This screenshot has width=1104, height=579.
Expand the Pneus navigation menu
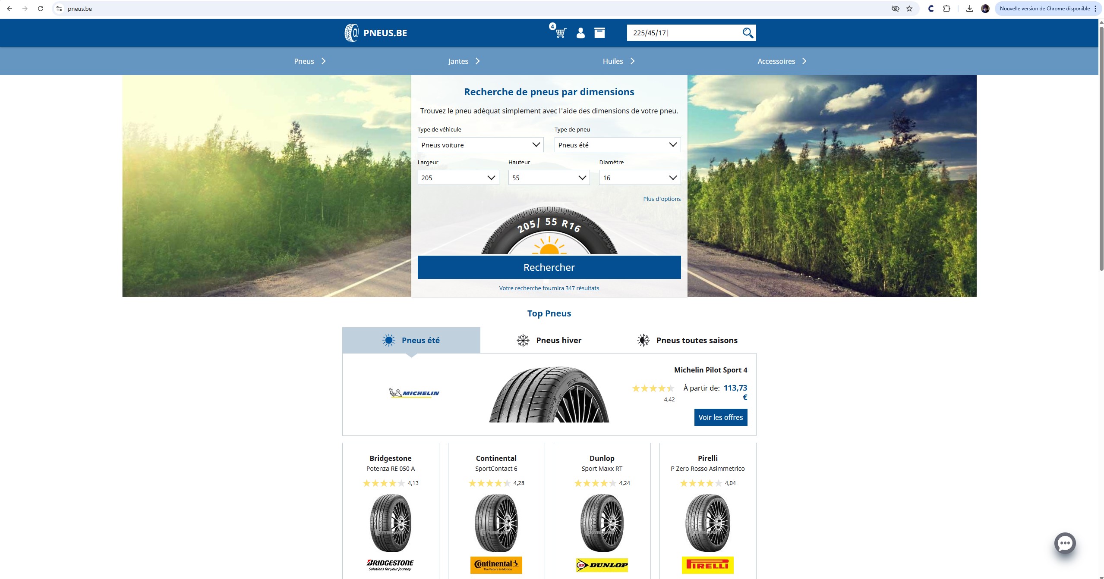point(310,61)
